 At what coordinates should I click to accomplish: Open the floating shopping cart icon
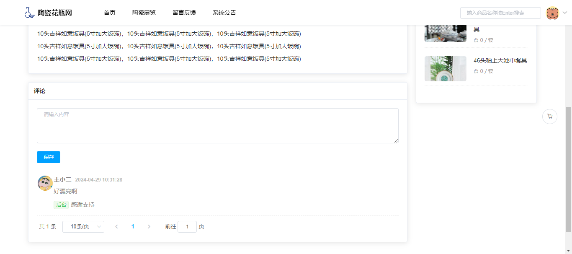tap(550, 117)
